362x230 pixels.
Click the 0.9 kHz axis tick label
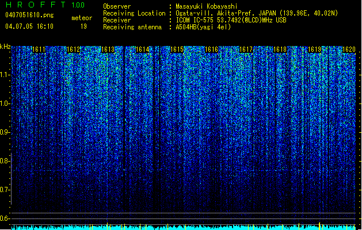click(x=5, y=132)
